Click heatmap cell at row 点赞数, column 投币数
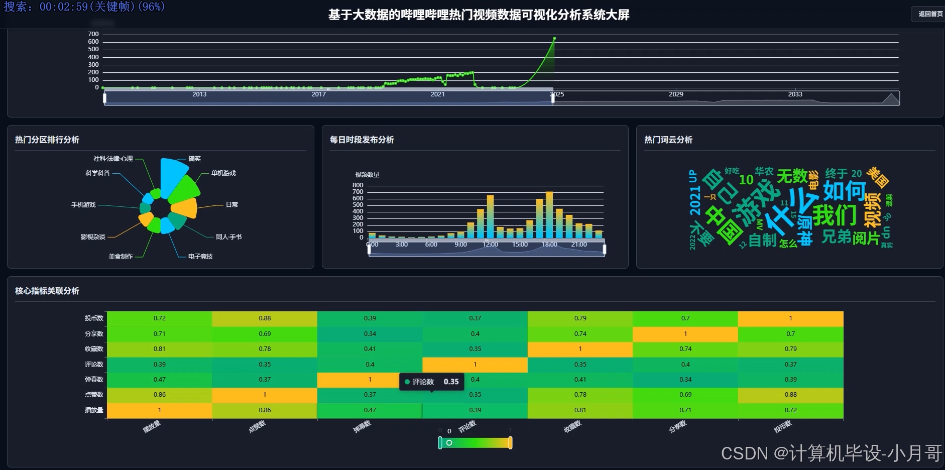 (x=791, y=395)
